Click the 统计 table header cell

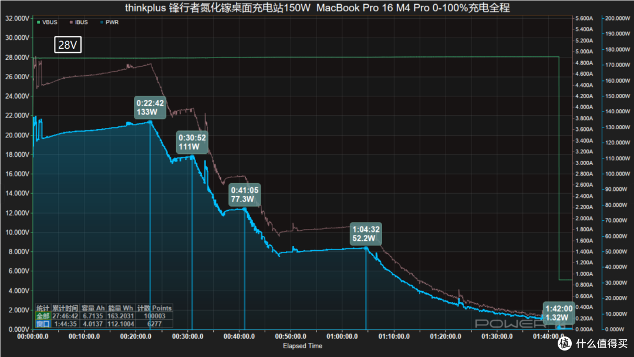coord(43,308)
